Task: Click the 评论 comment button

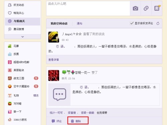Action: pyautogui.click(x=56, y=121)
